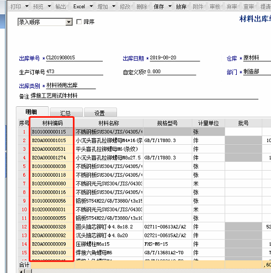Switch to the 设置 tab

(x=100, y=113)
